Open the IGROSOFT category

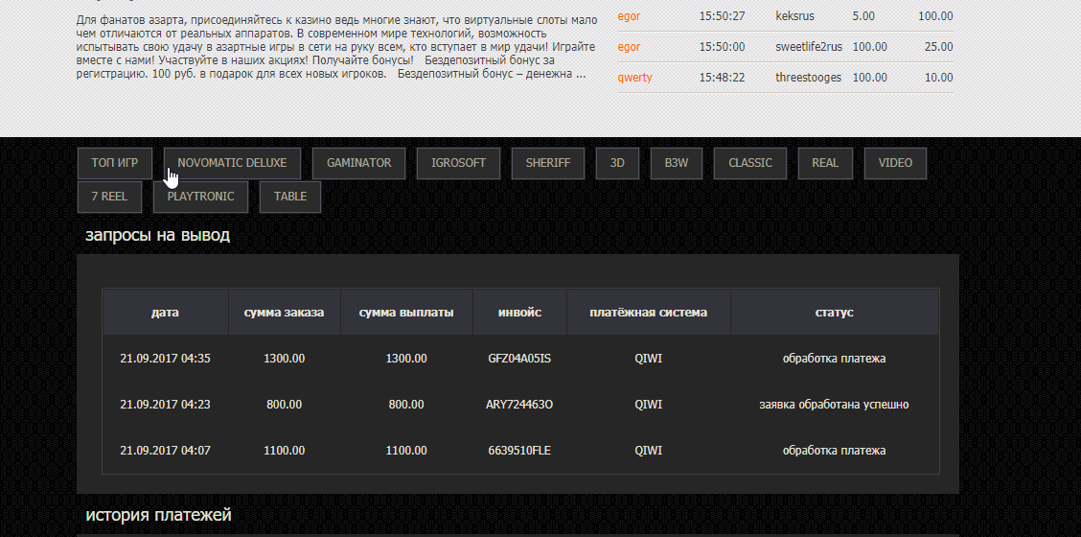coord(458,163)
